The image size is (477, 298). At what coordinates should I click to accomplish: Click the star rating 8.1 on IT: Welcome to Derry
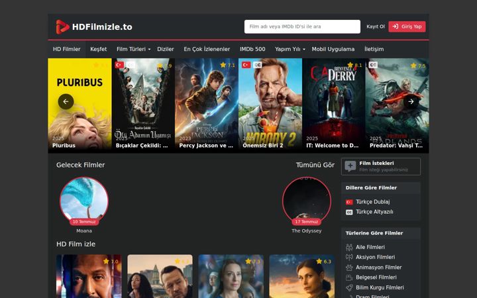[x=354, y=65]
